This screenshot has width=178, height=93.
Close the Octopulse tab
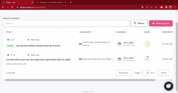(65, 2)
